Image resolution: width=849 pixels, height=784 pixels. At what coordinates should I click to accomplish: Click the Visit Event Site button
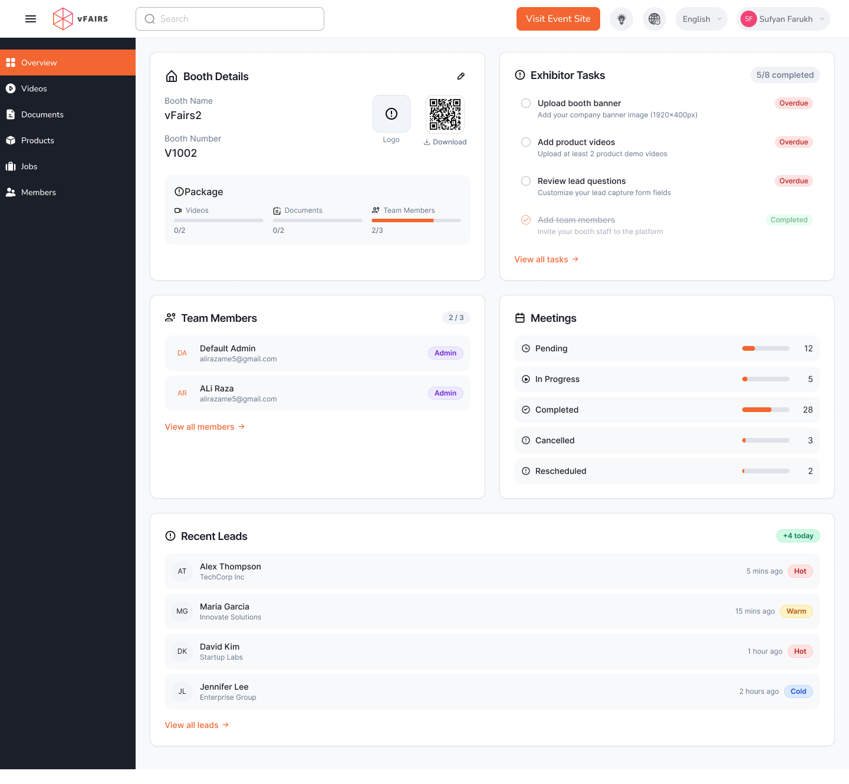(x=558, y=19)
